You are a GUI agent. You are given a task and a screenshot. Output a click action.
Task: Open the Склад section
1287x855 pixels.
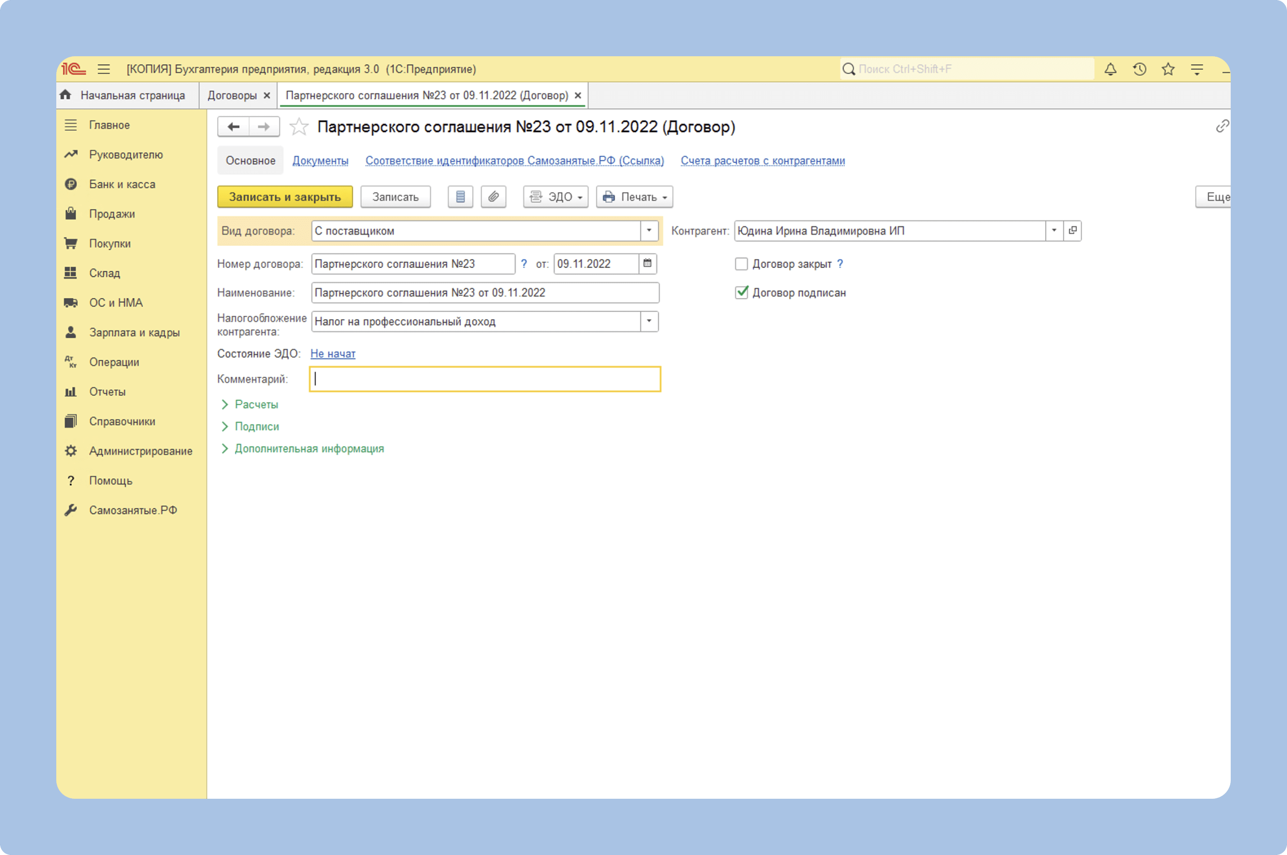pyautogui.click(x=105, y=273)
